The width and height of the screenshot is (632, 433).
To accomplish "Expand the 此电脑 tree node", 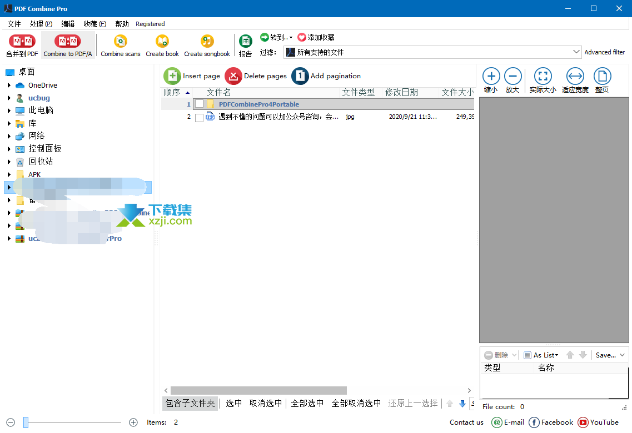I will pos(9,110).
